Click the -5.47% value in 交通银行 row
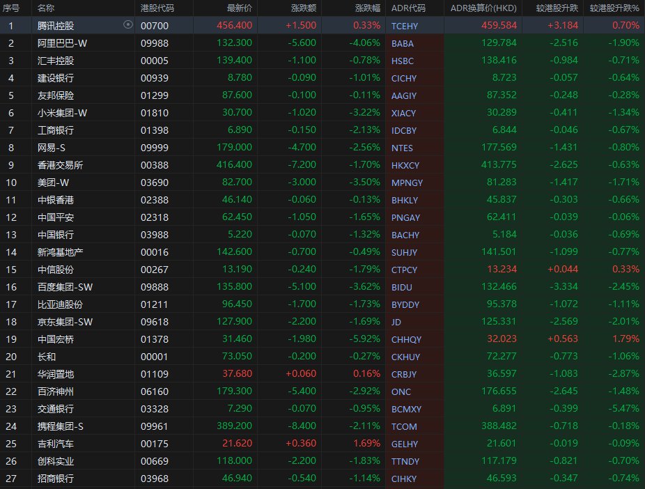Image resolution: width=645 pixels, height=489 pixels. 624,408
